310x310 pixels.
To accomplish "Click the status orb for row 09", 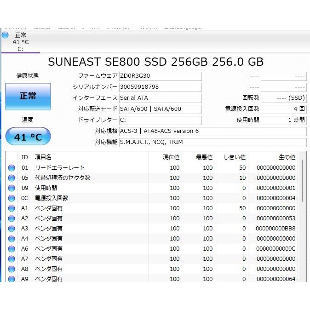I will pyautogui.click(x=11, y=188).
